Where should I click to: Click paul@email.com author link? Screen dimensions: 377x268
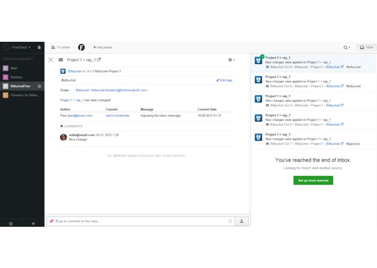[x=80, y=116]
